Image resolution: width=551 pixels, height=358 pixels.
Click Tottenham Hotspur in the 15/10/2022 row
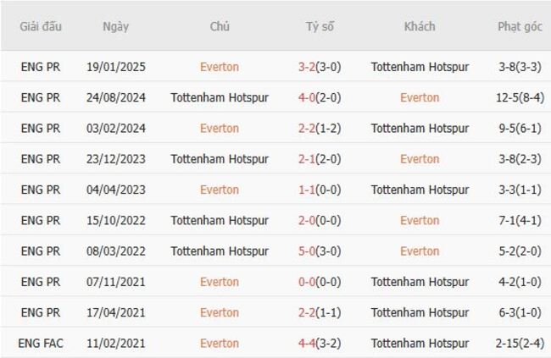coord(220,220)
